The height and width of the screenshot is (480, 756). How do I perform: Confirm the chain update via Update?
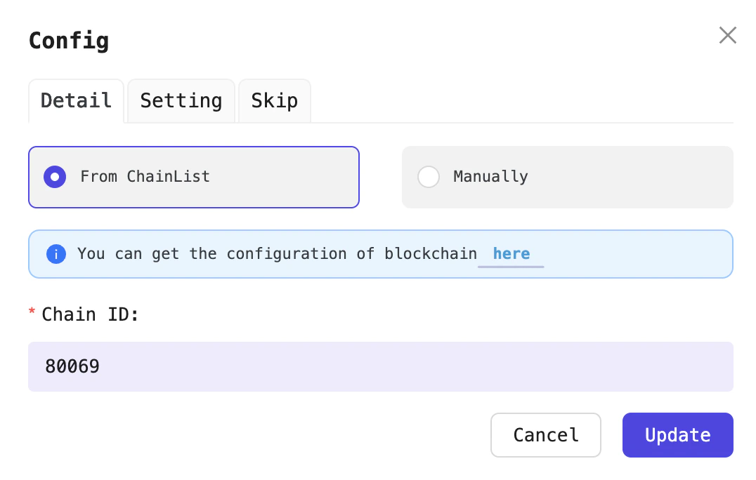[x=677, y=435]
